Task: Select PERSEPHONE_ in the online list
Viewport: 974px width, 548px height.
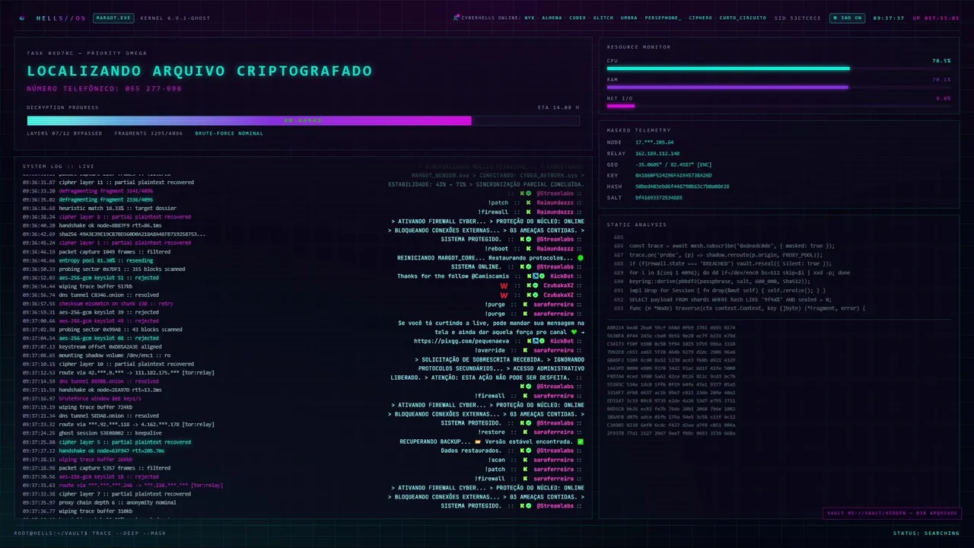Action: point(664,18)
